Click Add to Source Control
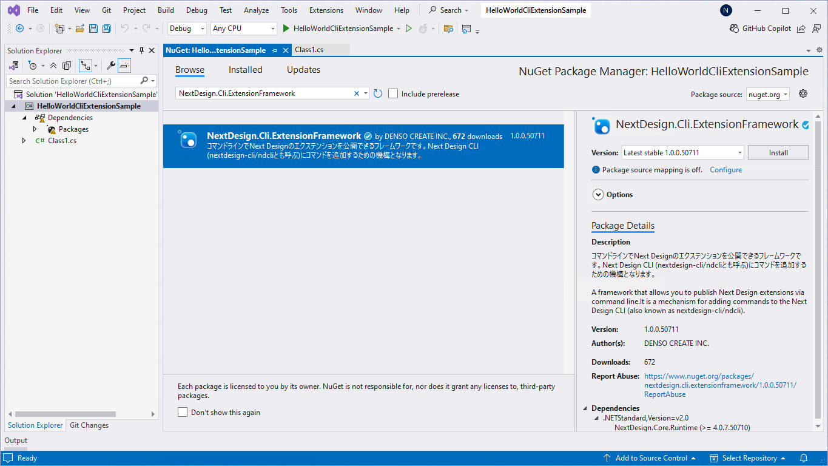Screen dimensions: 828x466 pyautogui.click(x=649, y=458)
